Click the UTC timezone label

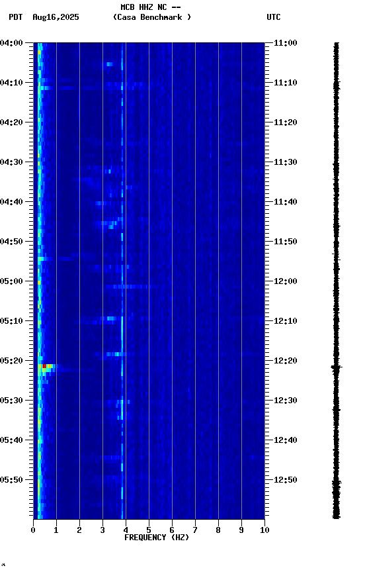274,17
